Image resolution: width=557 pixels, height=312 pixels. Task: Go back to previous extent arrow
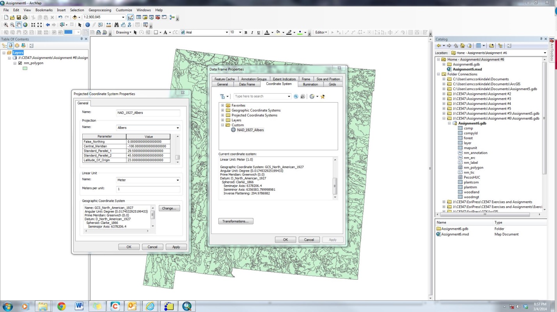pos(48,25)
